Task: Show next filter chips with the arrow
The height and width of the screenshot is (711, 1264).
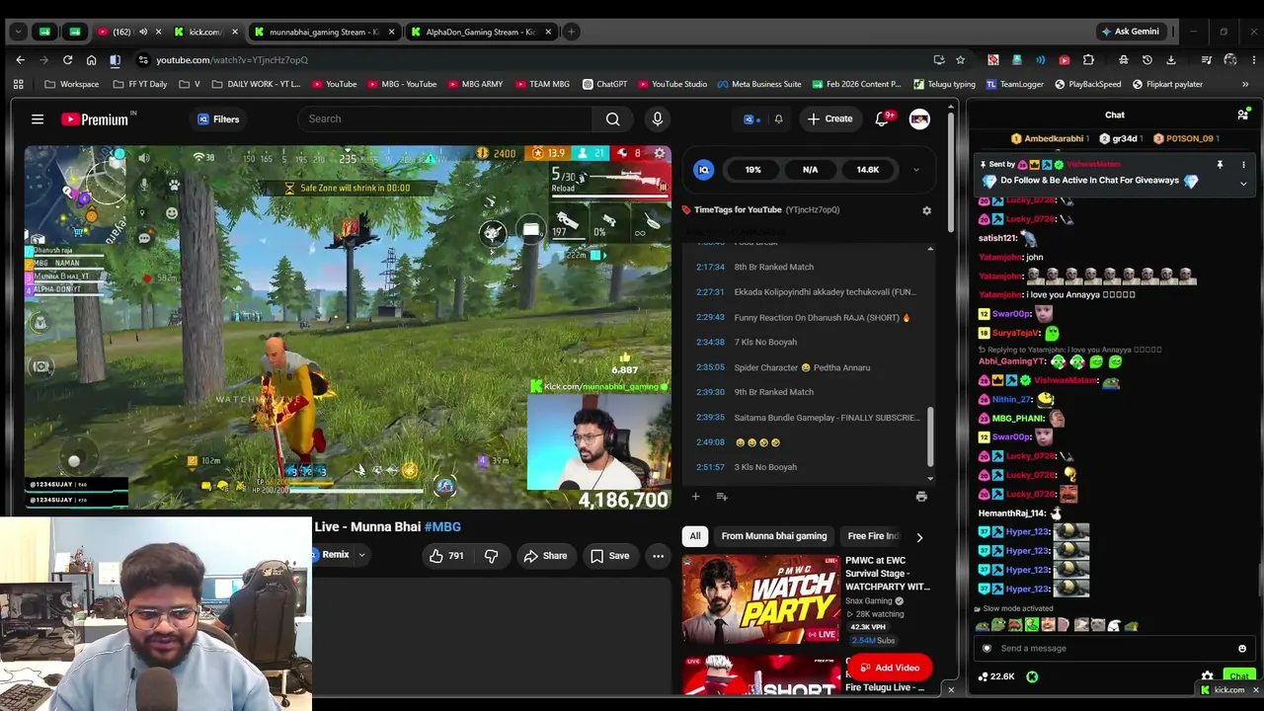Action: [x=919, y=537]
